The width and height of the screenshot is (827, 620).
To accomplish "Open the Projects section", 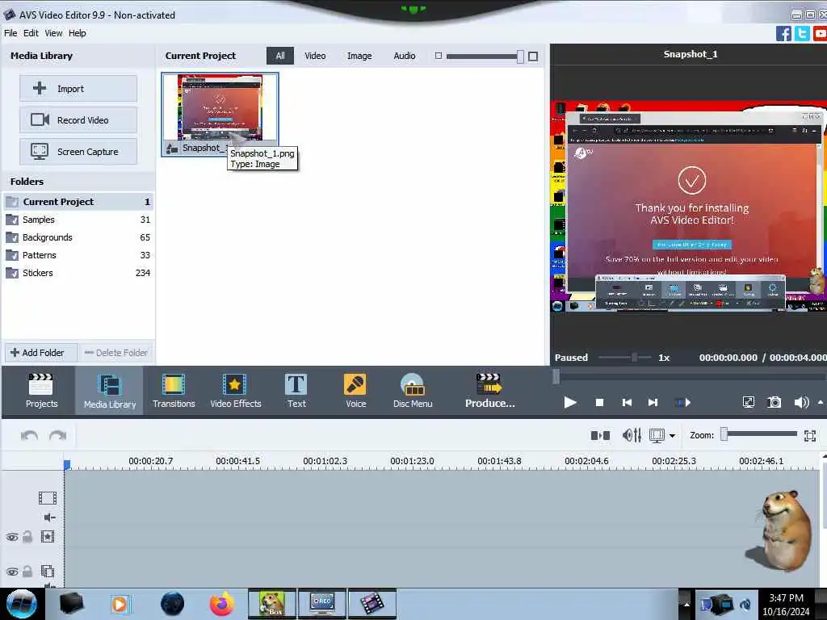I will pyautogui.click(x=41, y=391).
